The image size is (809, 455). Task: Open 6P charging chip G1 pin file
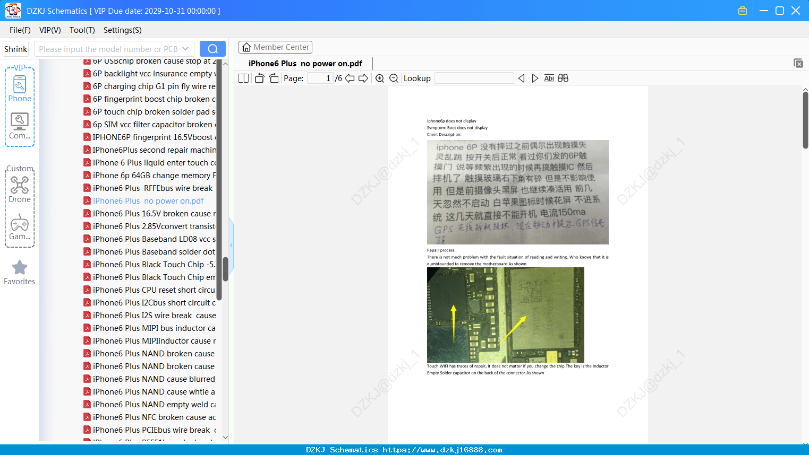[x=154, y=86]
